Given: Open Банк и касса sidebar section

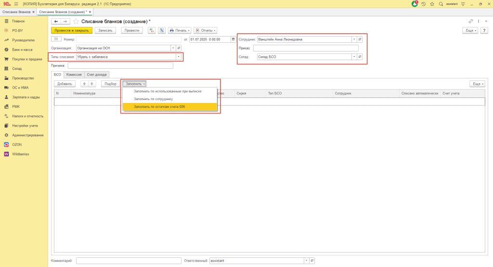Looking at the screenshot, I should [22, 50].
